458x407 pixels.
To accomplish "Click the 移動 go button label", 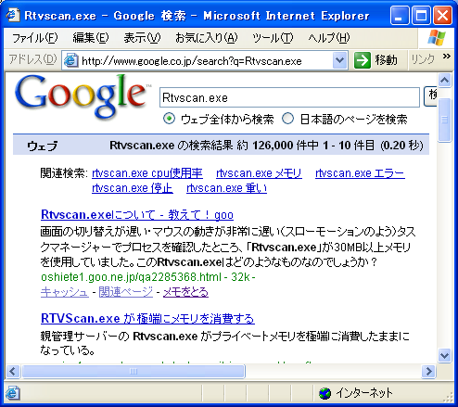I will (x=387, y=60).
